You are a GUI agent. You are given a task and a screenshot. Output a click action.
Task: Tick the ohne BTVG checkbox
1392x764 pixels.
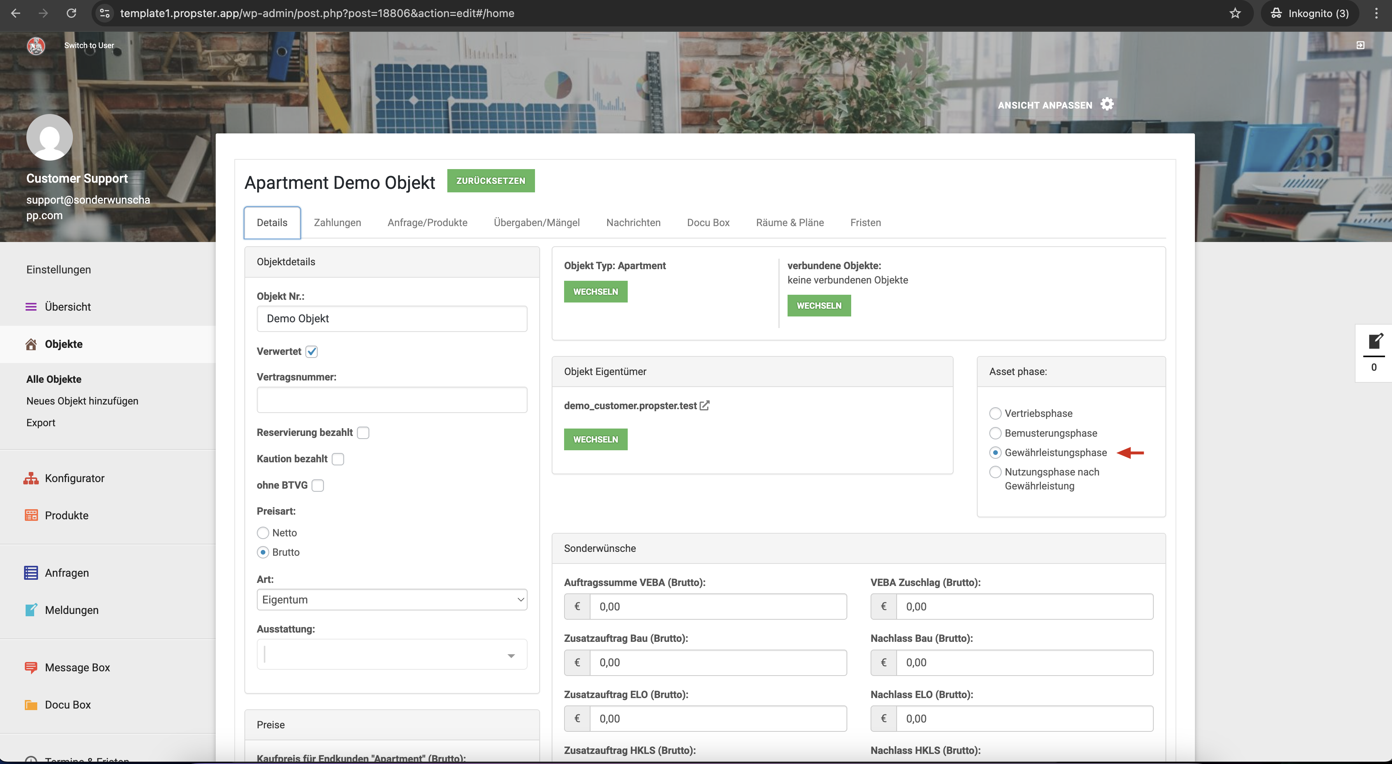(318, 485)
